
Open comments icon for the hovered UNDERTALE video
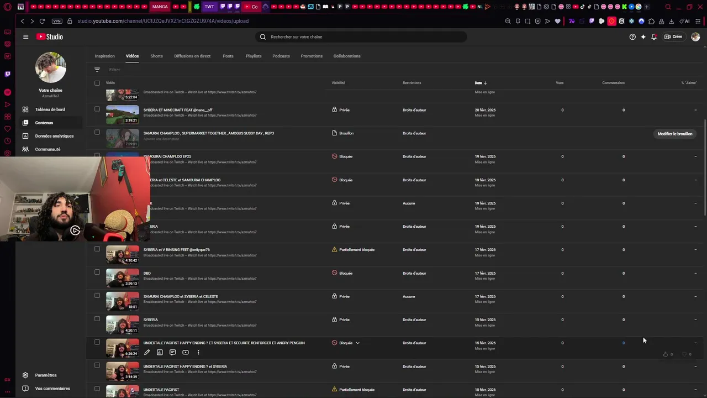click(x=172, y=352)
